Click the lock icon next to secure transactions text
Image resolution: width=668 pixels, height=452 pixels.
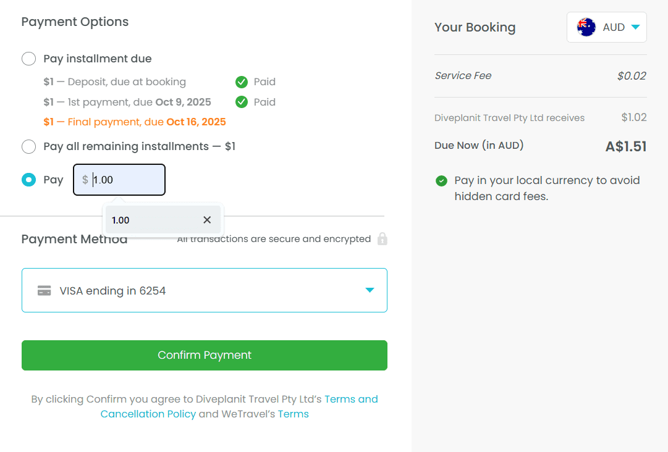click(382, 239)
